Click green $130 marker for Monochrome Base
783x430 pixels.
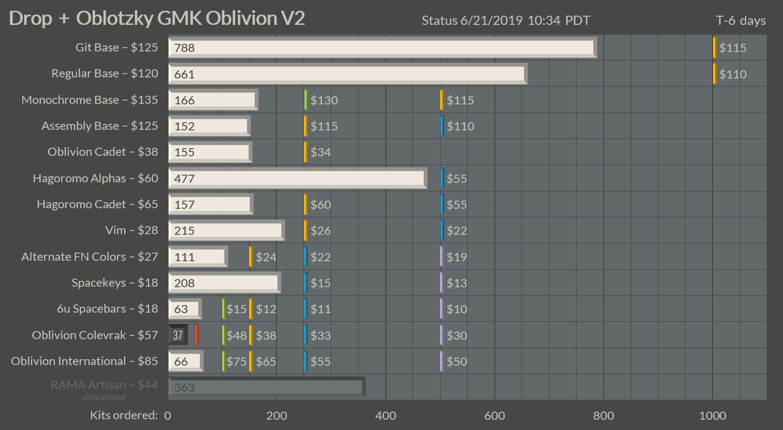click(306, 100)
